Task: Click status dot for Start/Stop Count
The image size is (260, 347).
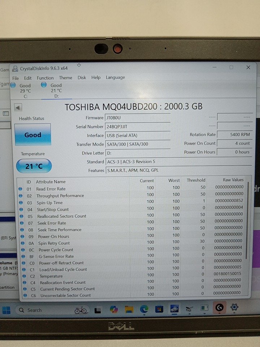Action: tap(21, 209)
